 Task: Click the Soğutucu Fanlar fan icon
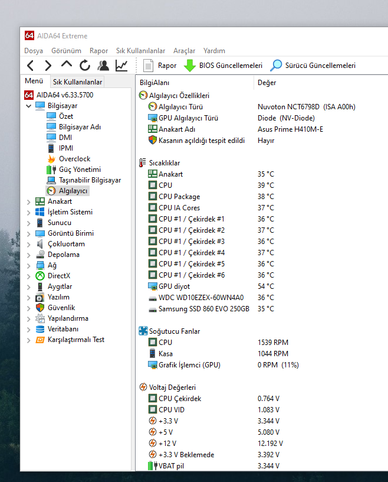click(143, 331)
